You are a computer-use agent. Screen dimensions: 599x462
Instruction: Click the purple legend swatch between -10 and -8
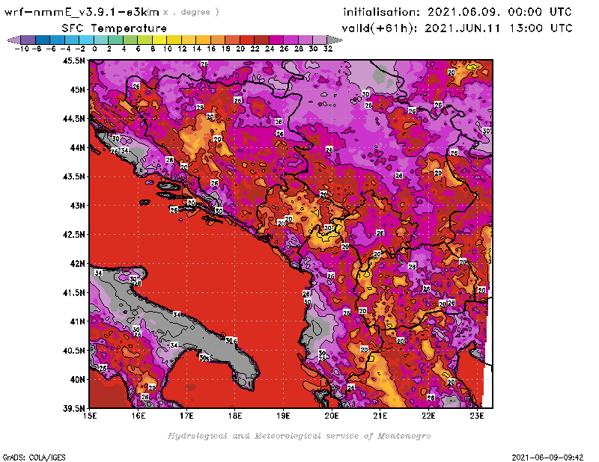click(x=28, y=40)
